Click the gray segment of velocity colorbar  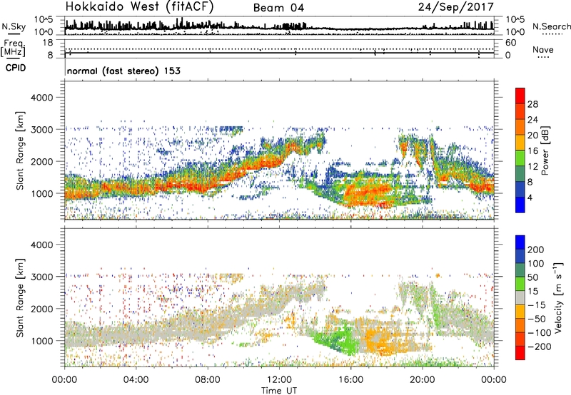click(520, 298)
